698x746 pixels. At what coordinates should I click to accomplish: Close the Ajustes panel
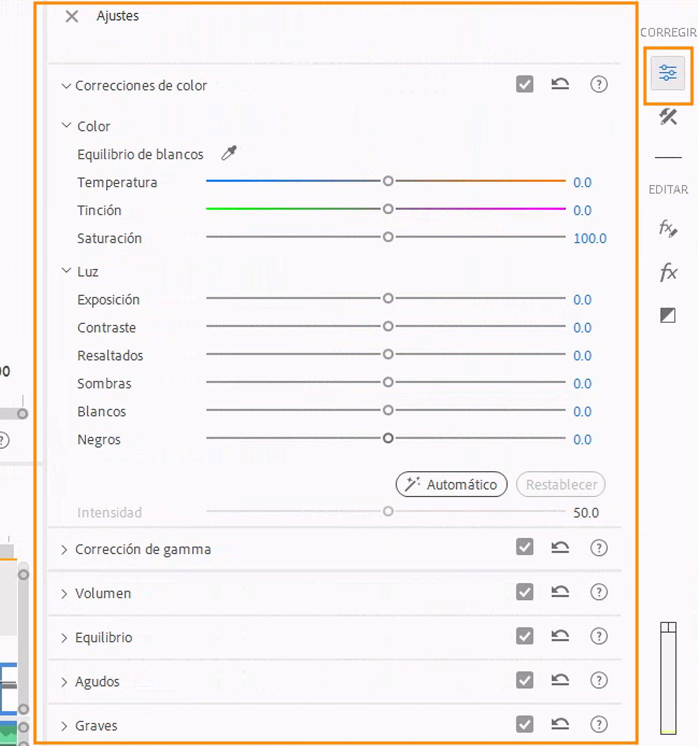click(72, 16)
